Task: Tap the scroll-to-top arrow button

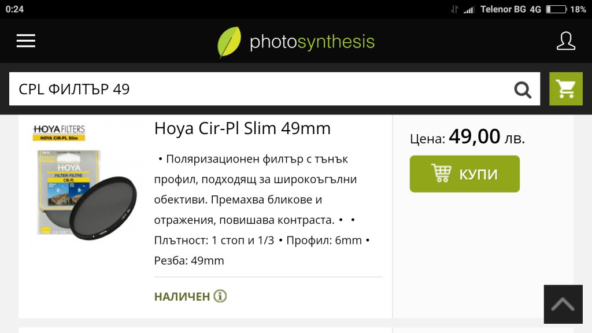Action: click(563, 304)
